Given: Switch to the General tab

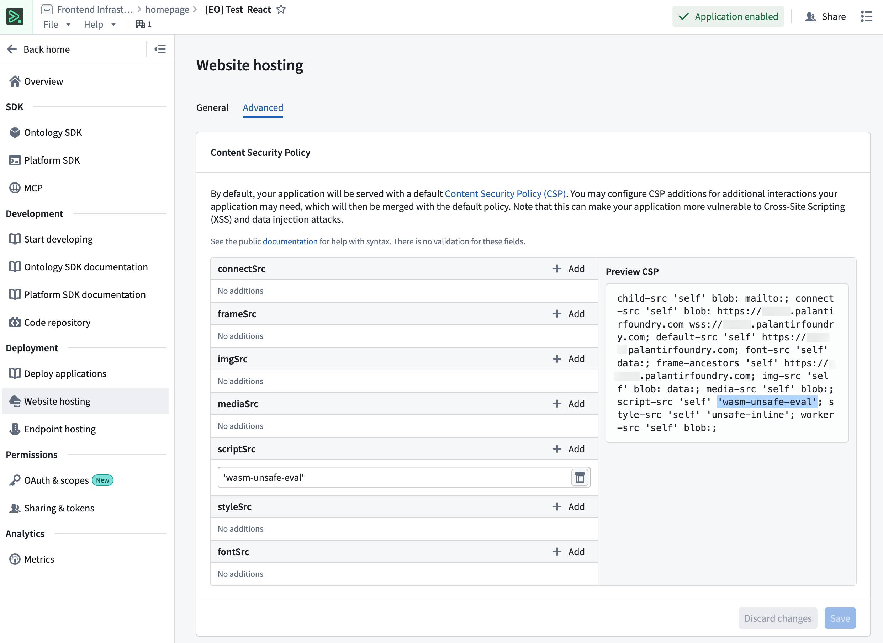Looking at the screenshot, I should point(212,107).
